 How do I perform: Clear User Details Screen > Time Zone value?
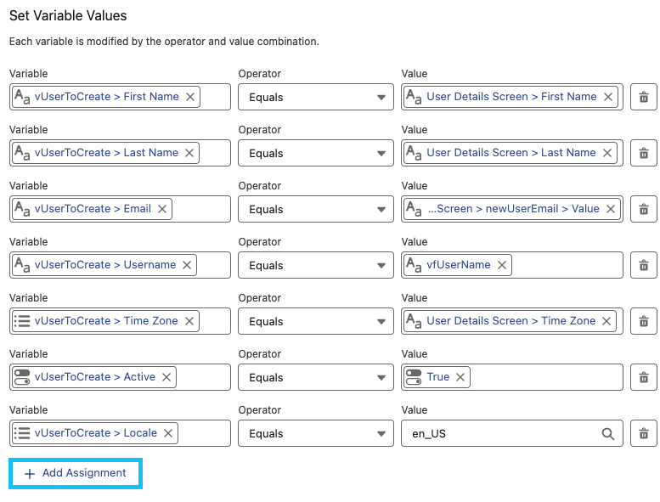pos(607,321)
